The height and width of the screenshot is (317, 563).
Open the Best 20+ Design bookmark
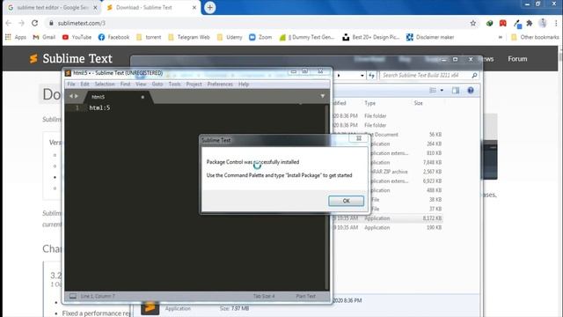(x=371, y=37)
